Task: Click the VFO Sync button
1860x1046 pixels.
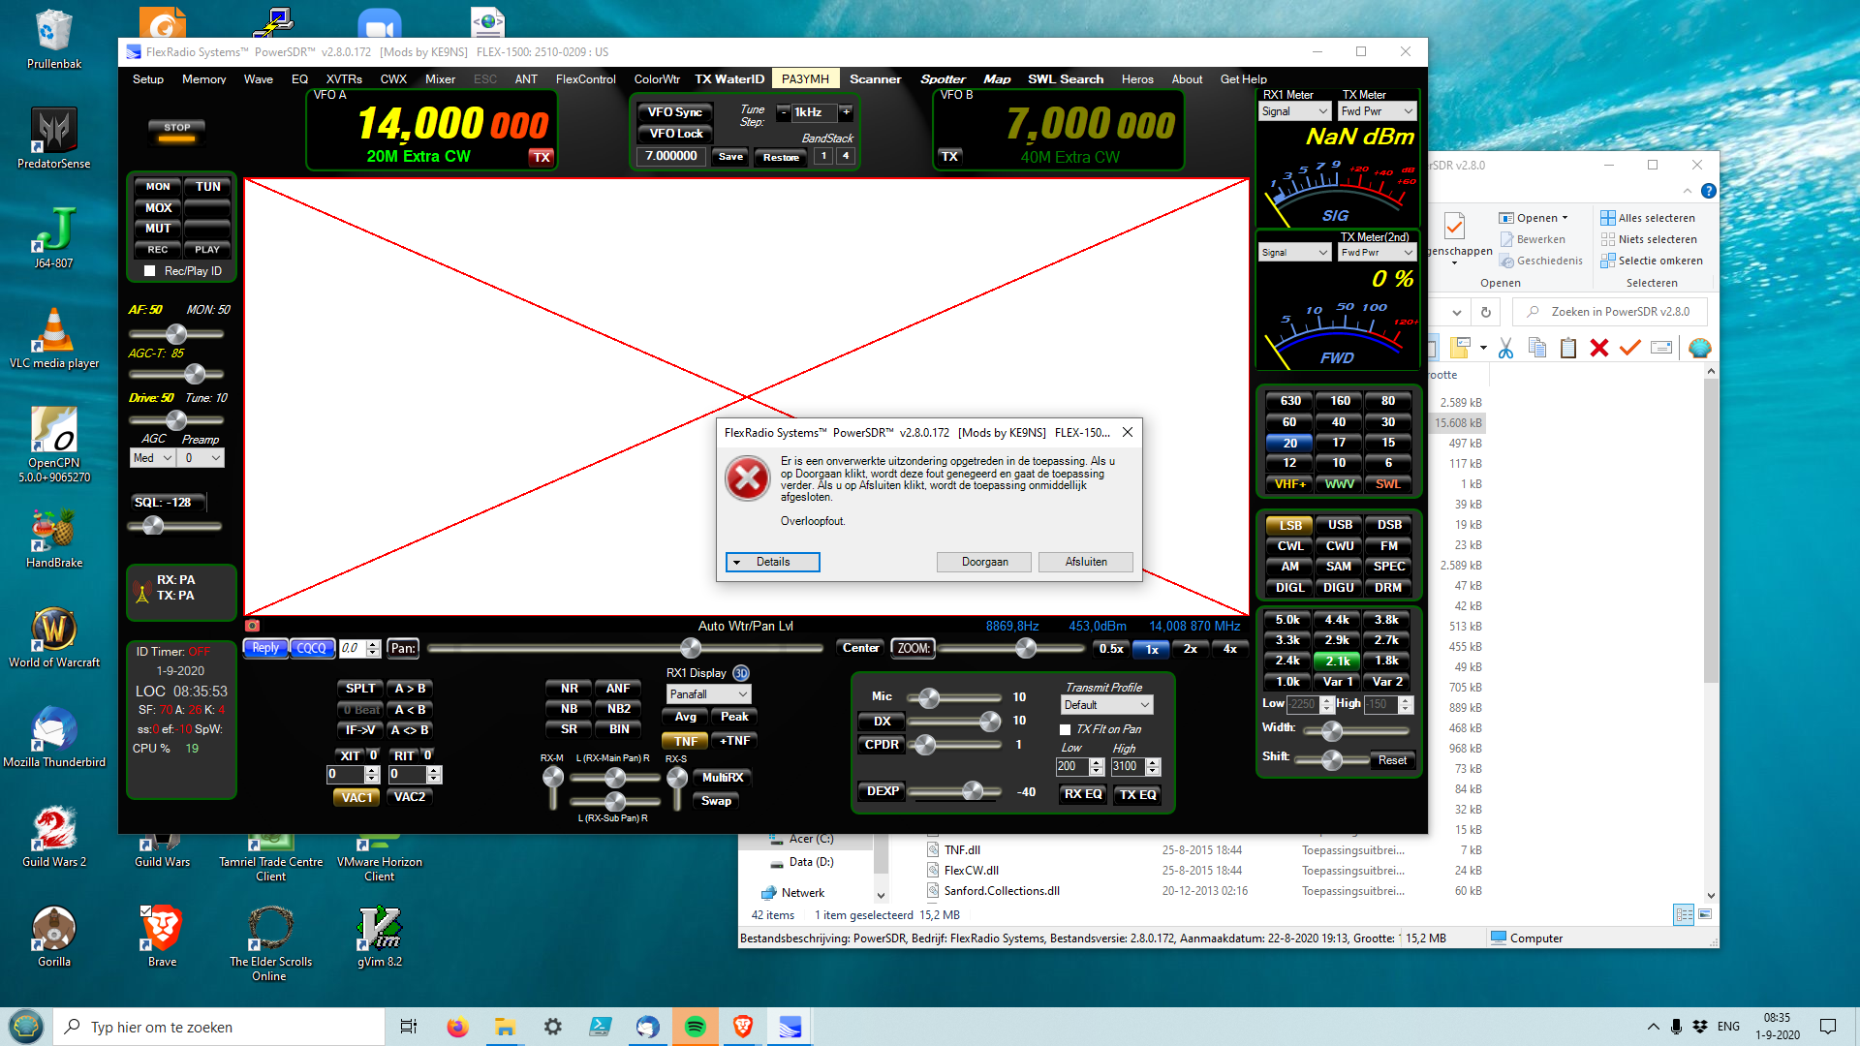Action: point(674,112)
